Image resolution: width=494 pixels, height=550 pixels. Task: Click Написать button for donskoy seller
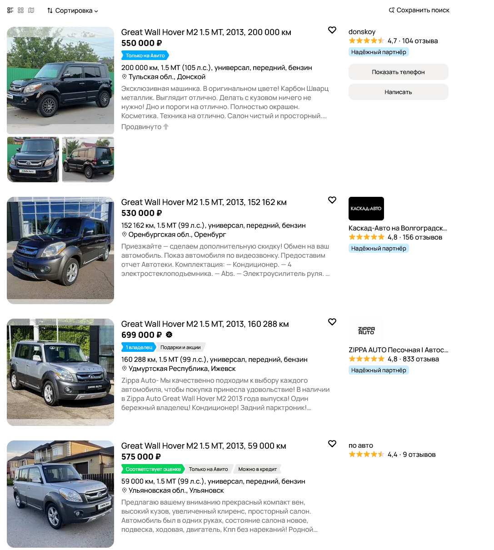(398, 92)
